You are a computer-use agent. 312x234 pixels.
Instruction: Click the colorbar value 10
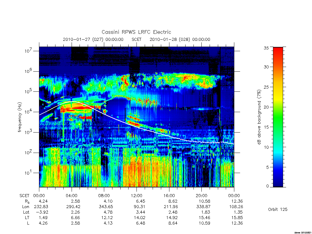266,147
